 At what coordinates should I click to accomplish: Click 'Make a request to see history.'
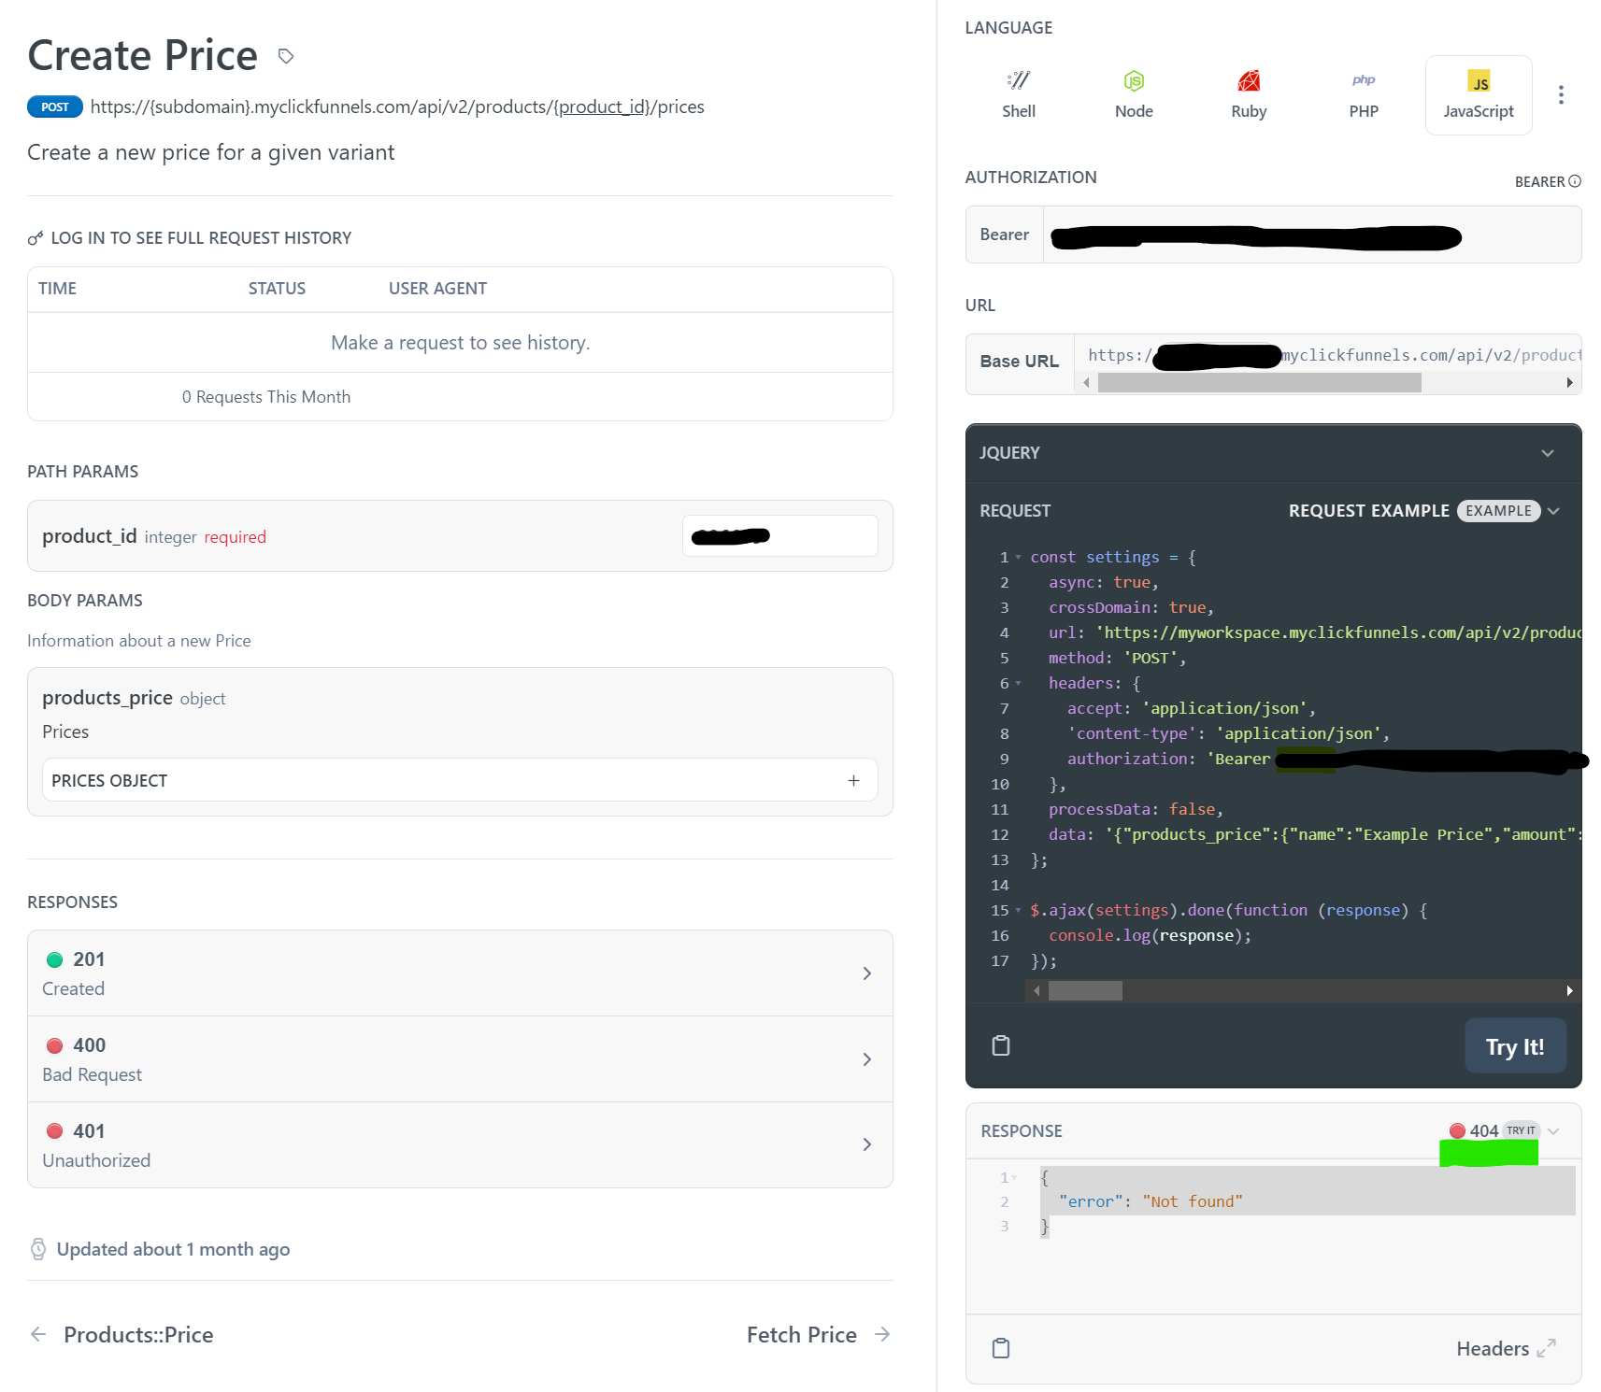tap(460, 343)
